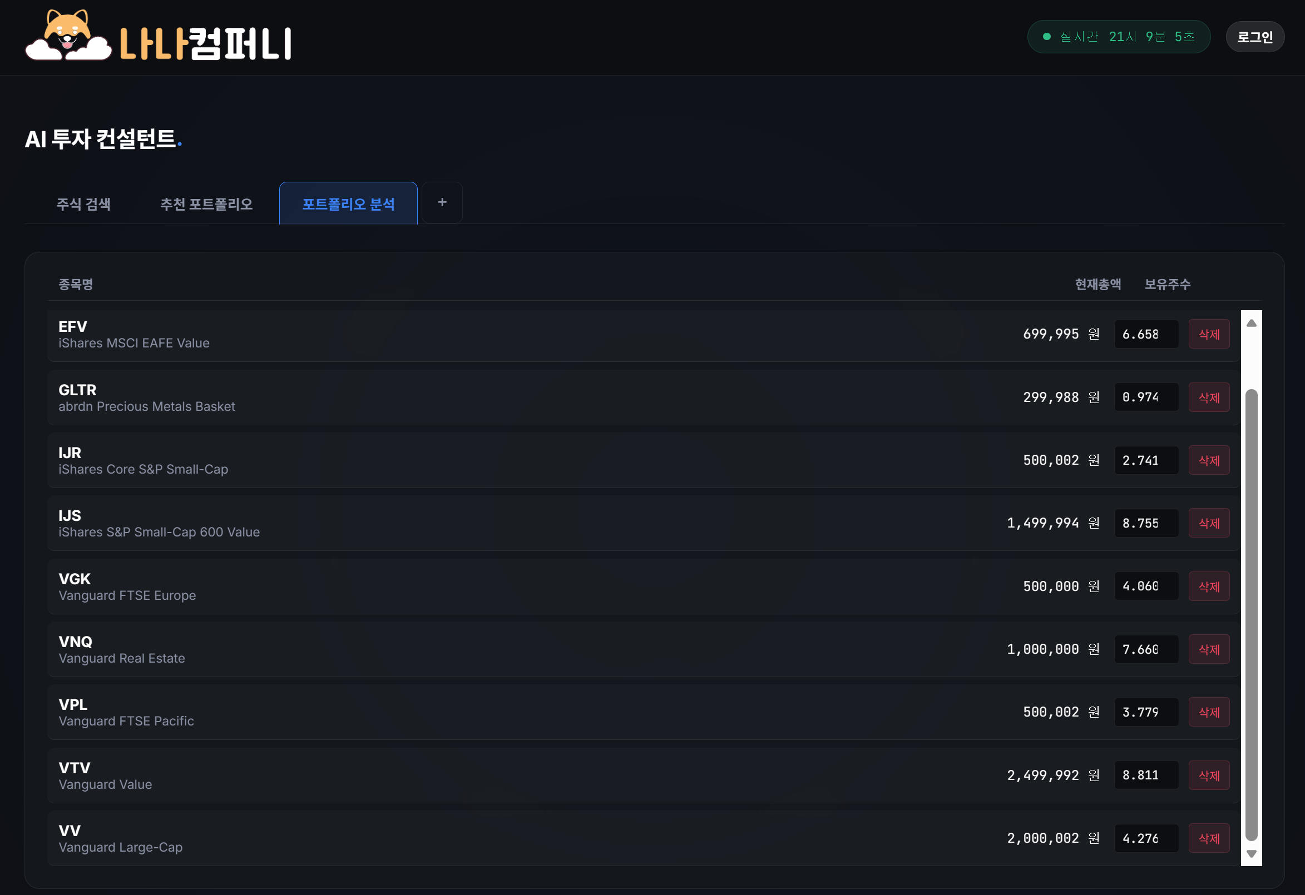Click 삭제 for the VV row
This screenshot has height=895, width=1305.
coord(1208,838)
